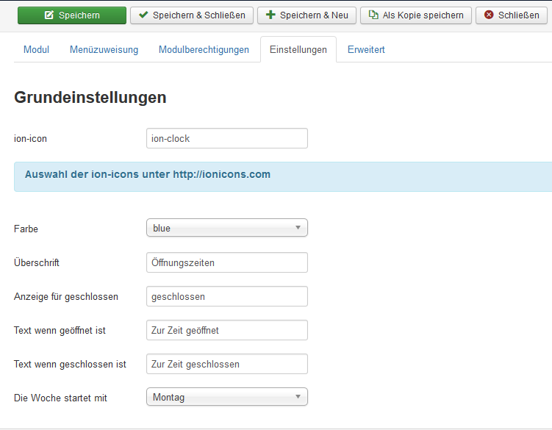Viewport: 552px width, 430px height.
Task: Click the Text wenn geschlossen ist field
Action: click(x=227, y=364)
